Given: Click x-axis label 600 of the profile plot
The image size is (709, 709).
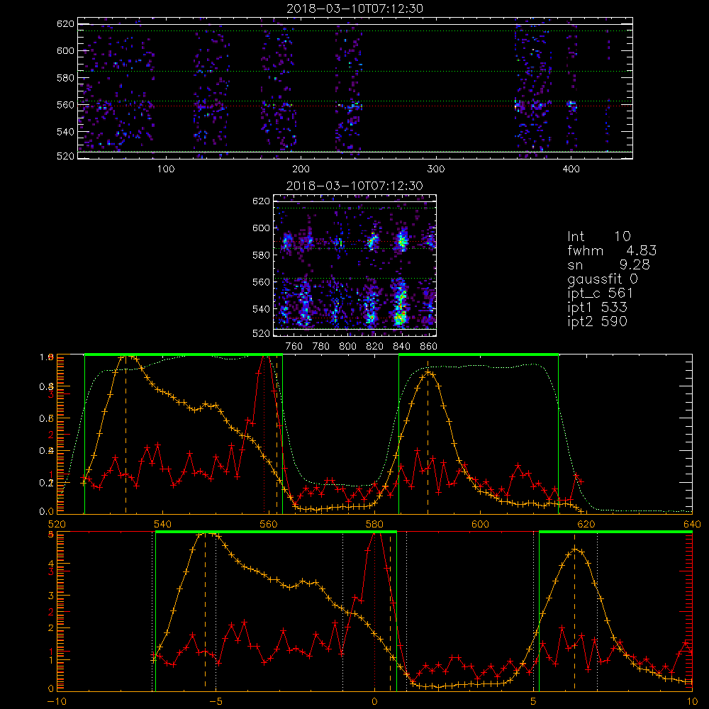Looking at the screenshot, I should tap(480, 524).
